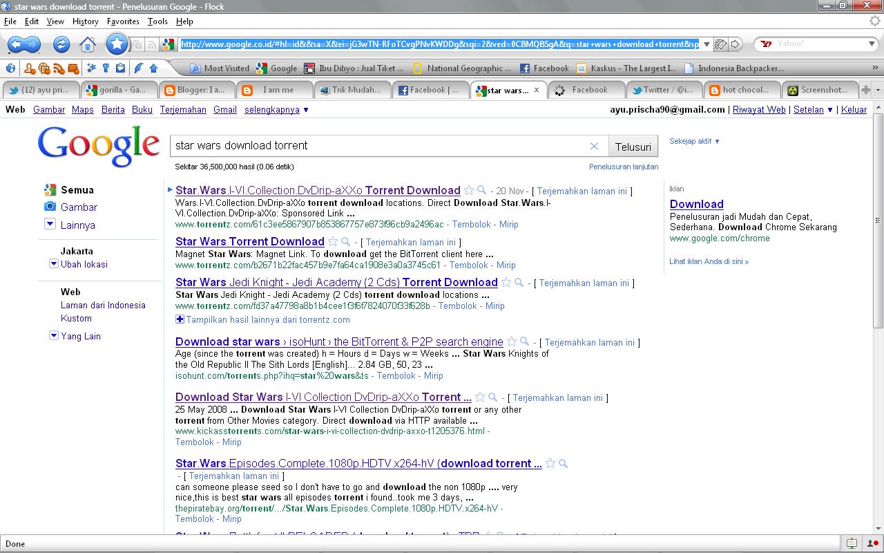Viewport: 884px width, 553px height.
Task: Open the History menu
Action: coord(85,21)
